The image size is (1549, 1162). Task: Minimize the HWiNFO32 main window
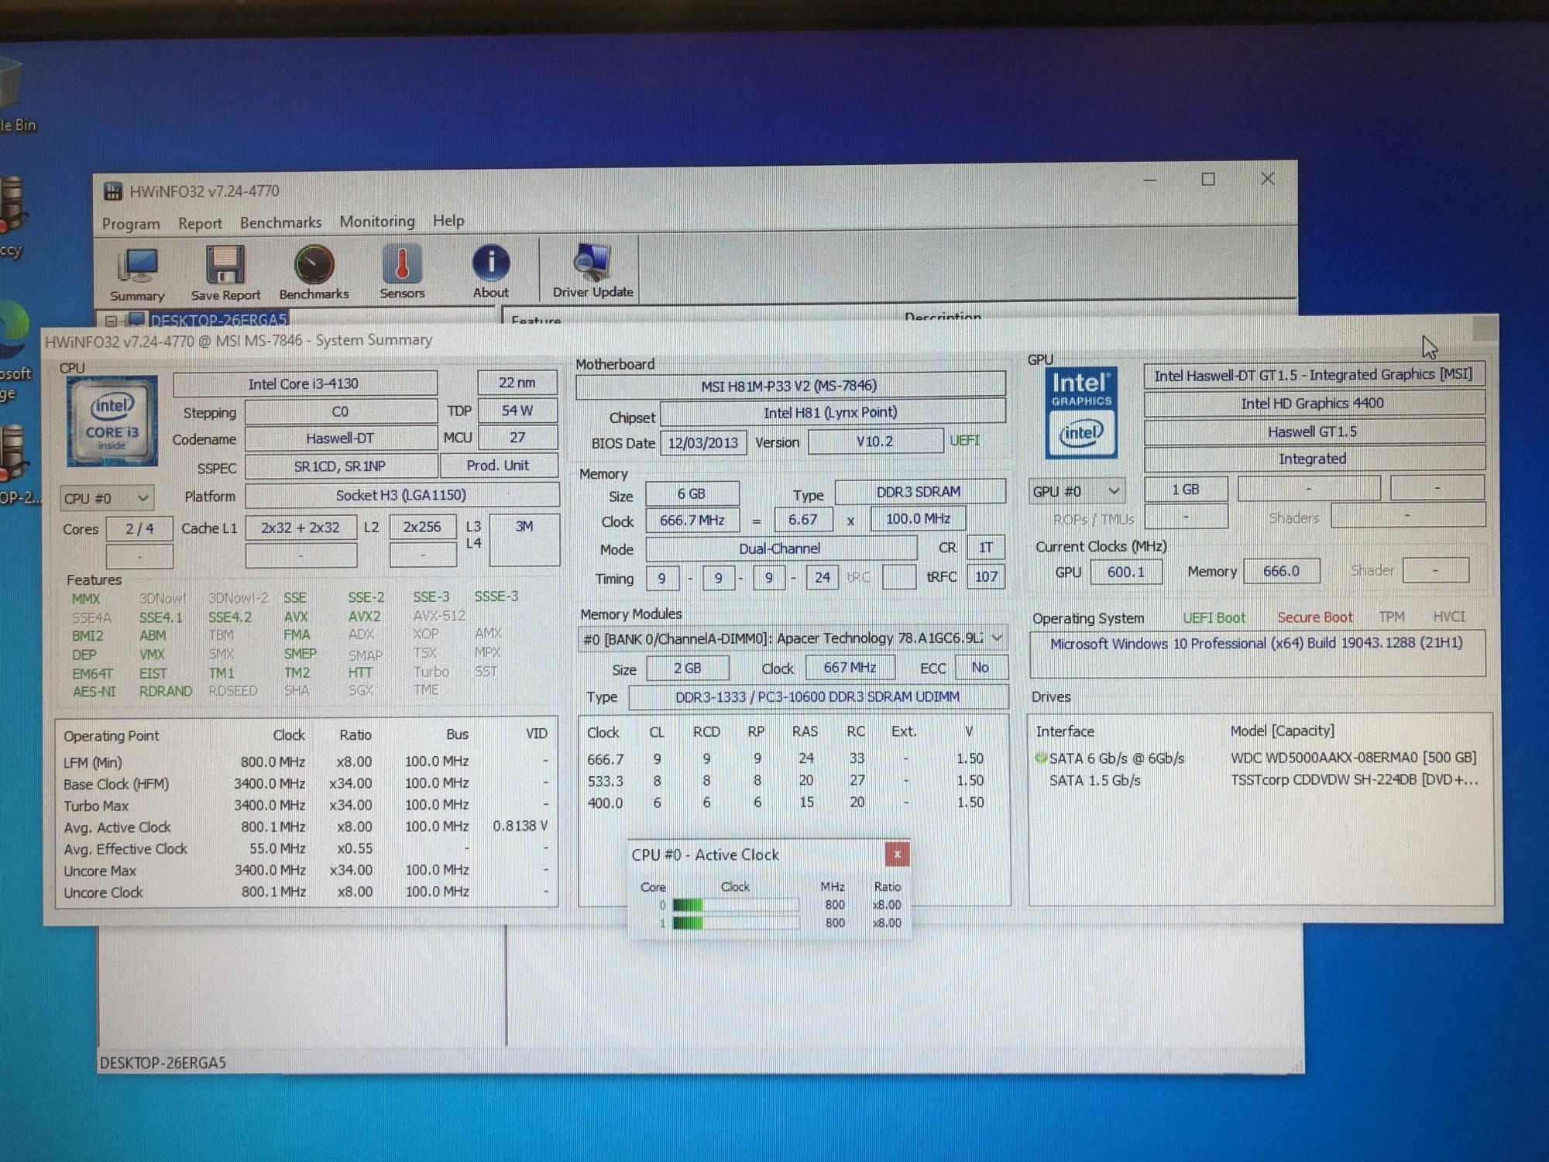pos(1150,180)
